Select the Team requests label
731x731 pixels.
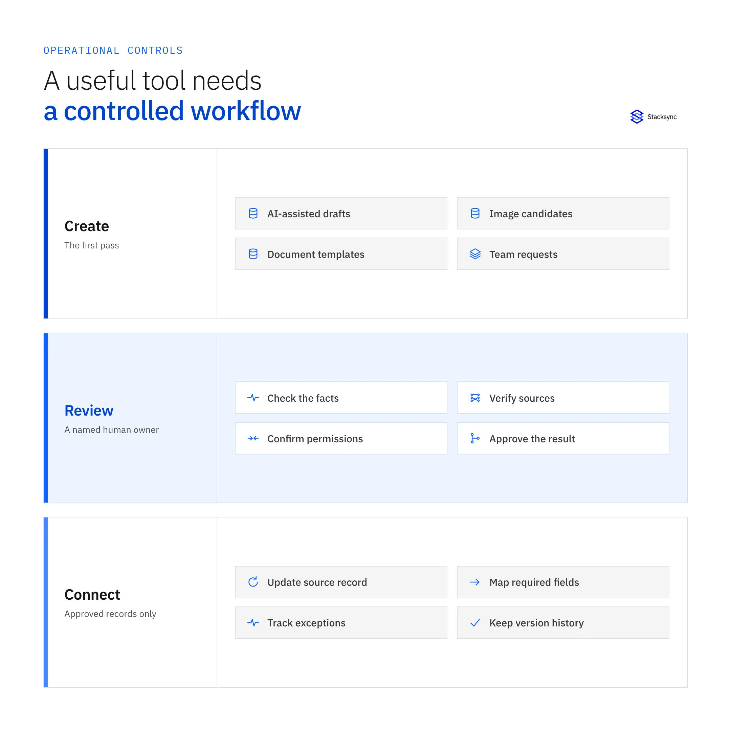[x=523, y=254]
